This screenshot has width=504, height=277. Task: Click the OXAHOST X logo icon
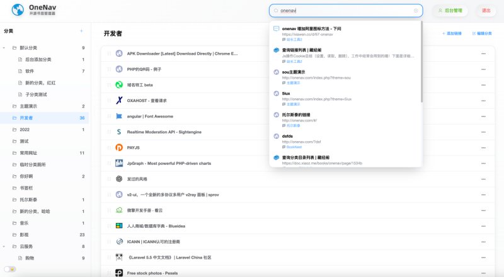[x=119, y=101]
